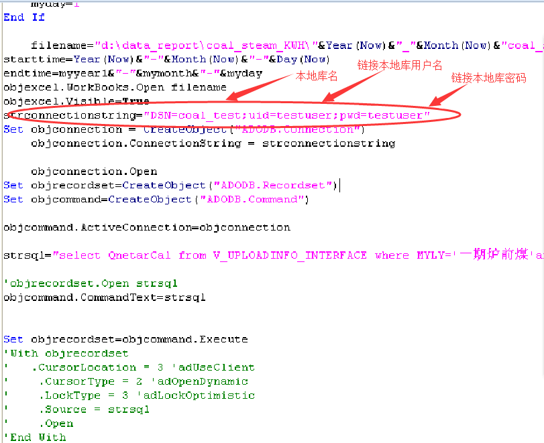Click objcommand.CommandText=strsql line

click(105, 298)
